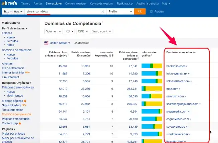Click the United States flag icon
This screenshot has width=218, height=143.
[46, 43]
